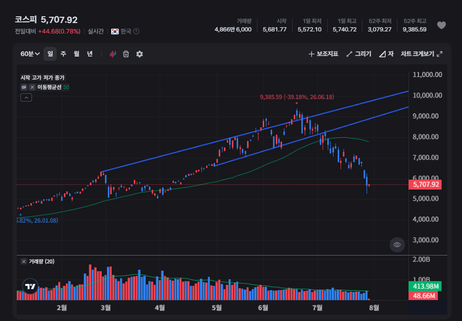Add an indicator via 보조지표 button
Viewport: 462px width, 321px height.
(323, 54)
